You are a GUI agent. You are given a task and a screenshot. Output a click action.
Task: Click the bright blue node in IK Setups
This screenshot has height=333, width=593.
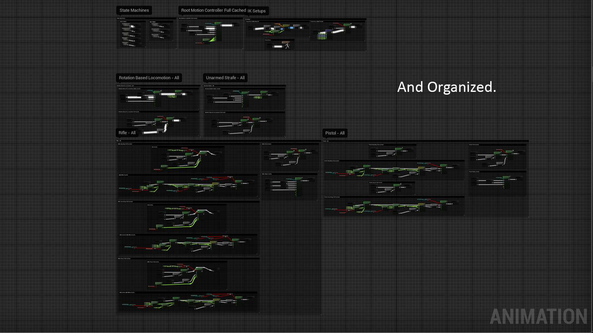pos(292,28)
